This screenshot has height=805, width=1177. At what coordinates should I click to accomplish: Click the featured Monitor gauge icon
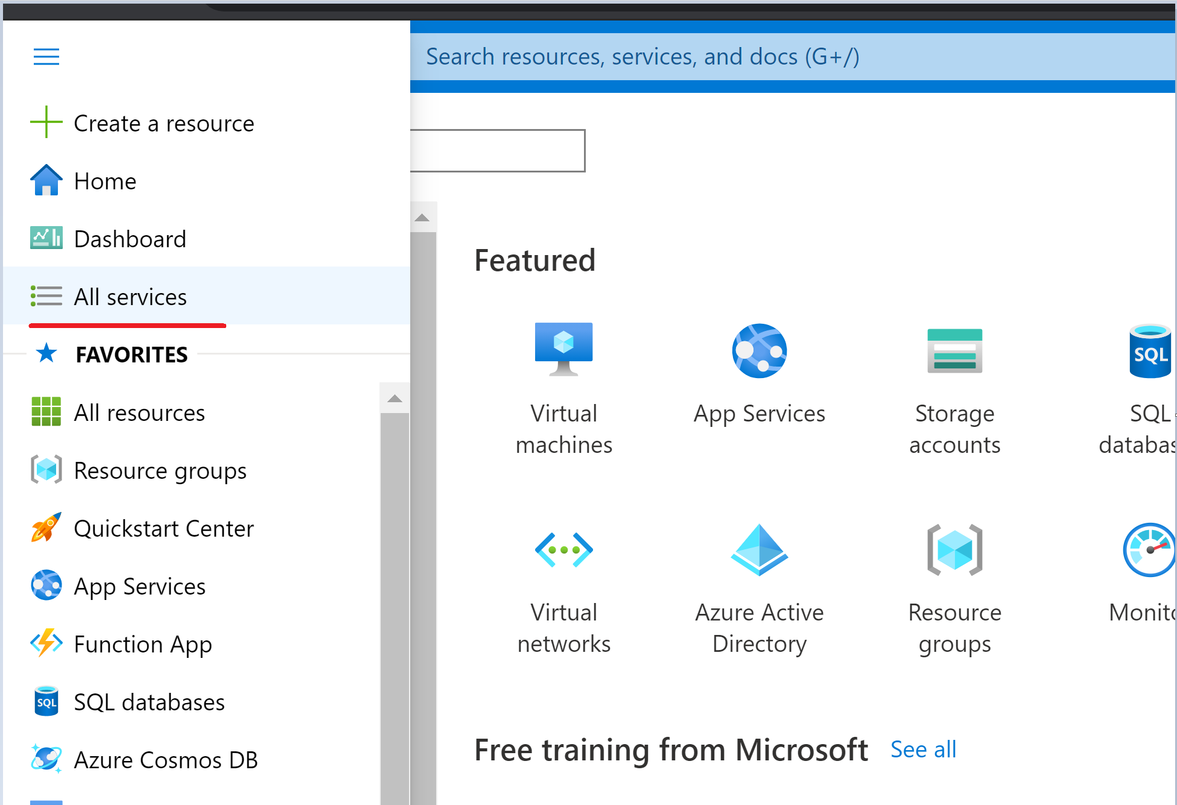[1149, 550]
